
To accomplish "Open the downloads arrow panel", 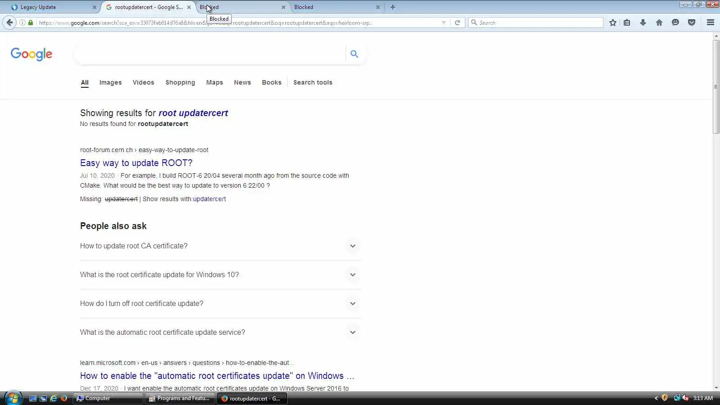I will 643,22.
